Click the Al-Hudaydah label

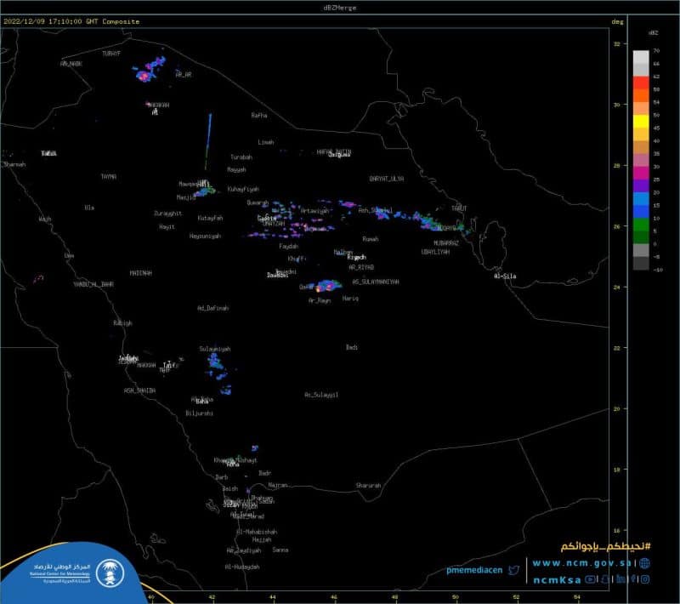tap(242, 567)
